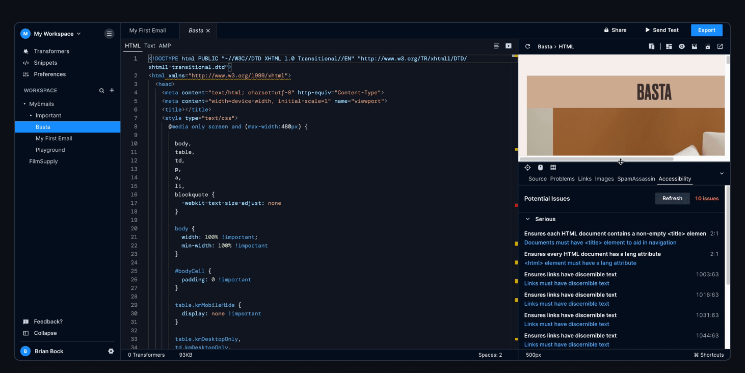Toggle image display icon in preview toolbar
Viewport: 745px width, 373px height.
tap(694, 46)
